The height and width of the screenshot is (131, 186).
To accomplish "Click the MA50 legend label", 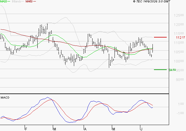I will click(29, 1).
